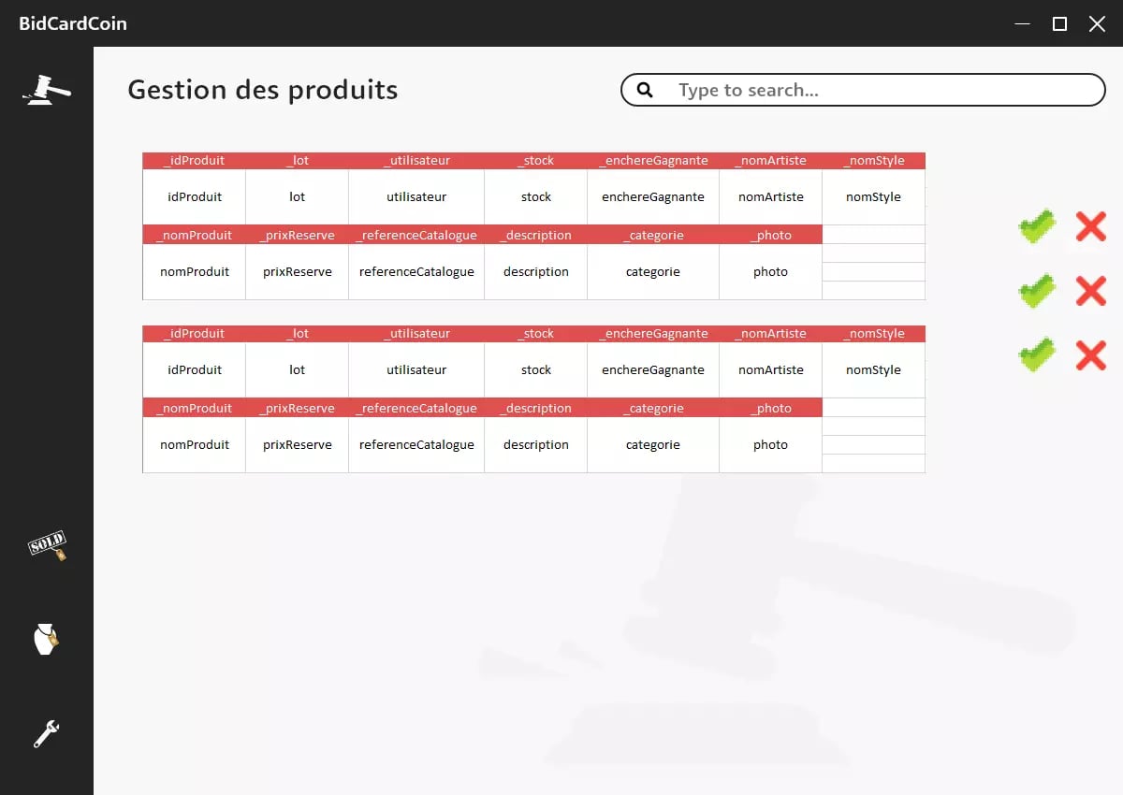
Task: Open settings via the wrench icon
Action: (46, 733)
